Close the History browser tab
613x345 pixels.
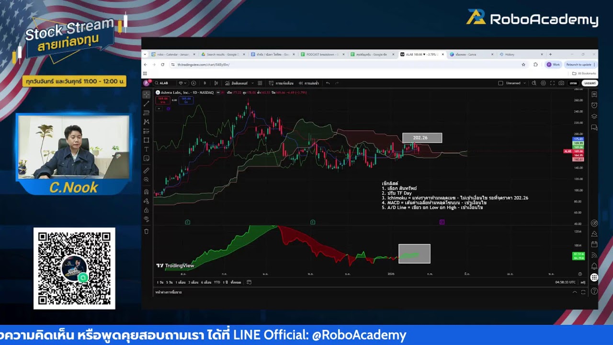point(542,55)
